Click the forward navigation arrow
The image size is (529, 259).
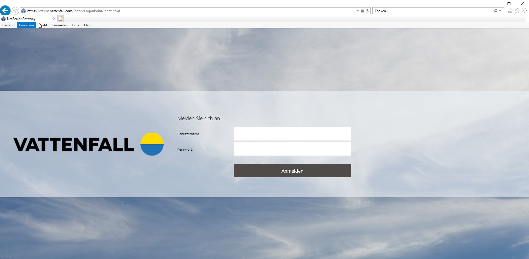pos(15,11)
